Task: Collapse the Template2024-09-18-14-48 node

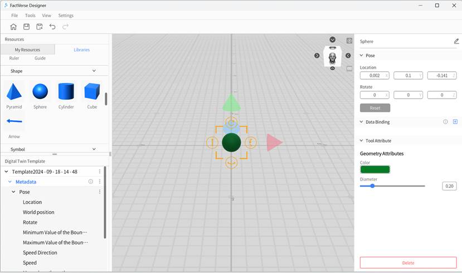Action: coord(6,172)
